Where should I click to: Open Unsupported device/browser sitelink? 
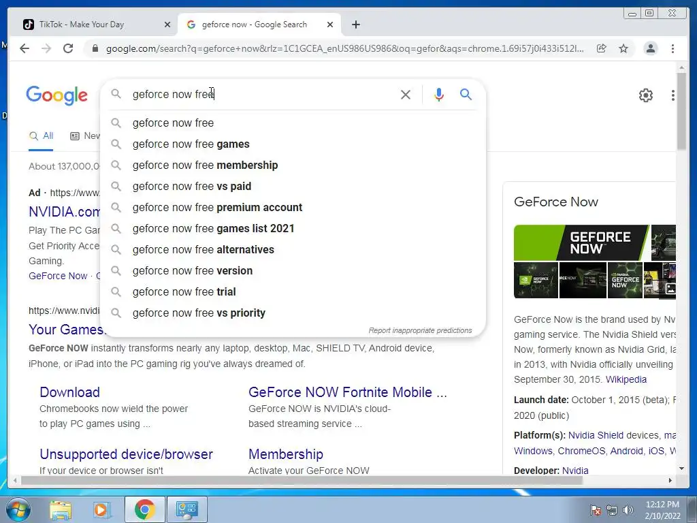(126, 454)
